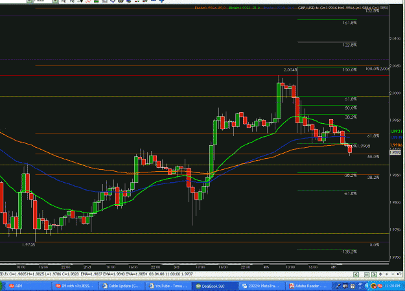The height and width of the screenshot is (291, 405).
Task: Click the microphone icon in quick tray
Action: pyautogui.click(x=338, y=286)
